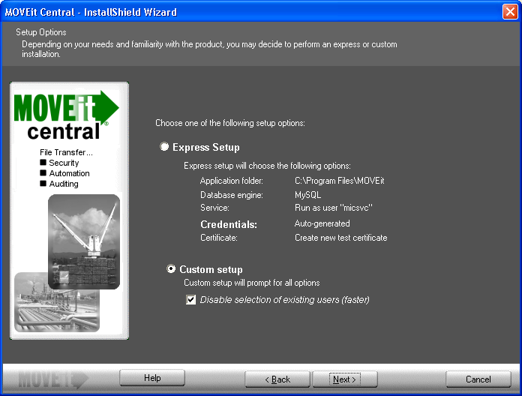Toggle Disable selection of existing users checkbox
The image size is (522, 396).
pos(190,299)
